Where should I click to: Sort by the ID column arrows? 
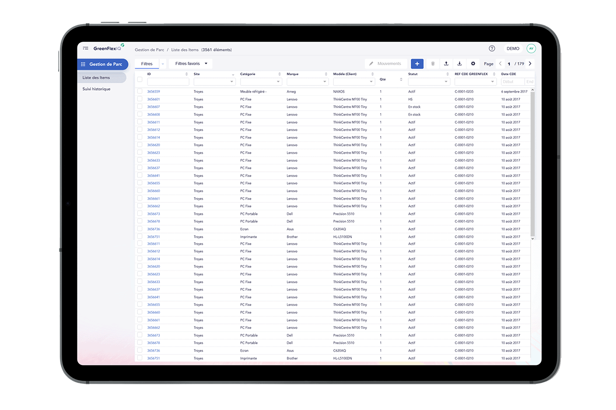pyautogui.click(x=186, y=74)
